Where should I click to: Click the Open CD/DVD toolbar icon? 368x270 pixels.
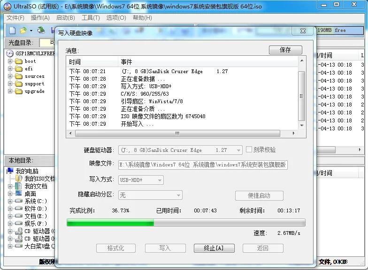pos(41,30)
